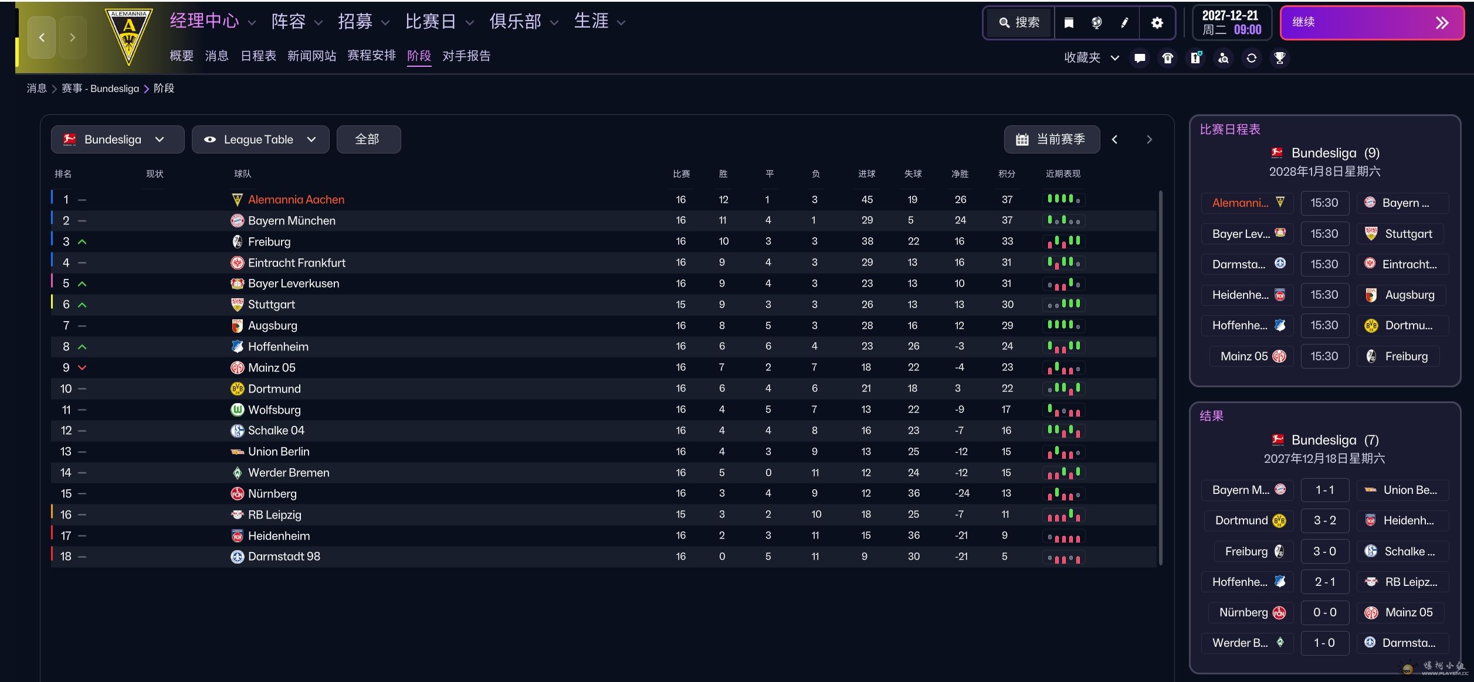Click 赛事 - Bundesliga in the breadcrumb
1474x682 pixels.
pyautogui.click(x=100, y=88)
